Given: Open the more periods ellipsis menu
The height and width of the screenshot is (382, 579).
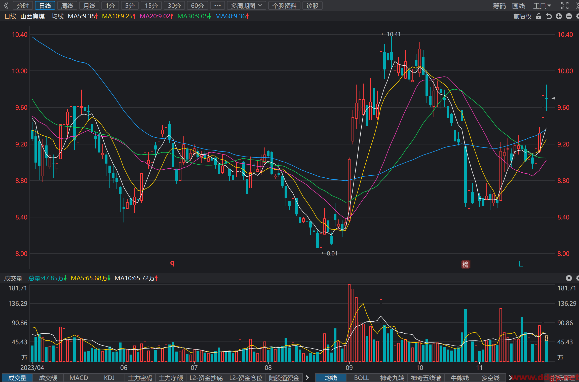Looking at the screenshot, I should click(217, 6).
